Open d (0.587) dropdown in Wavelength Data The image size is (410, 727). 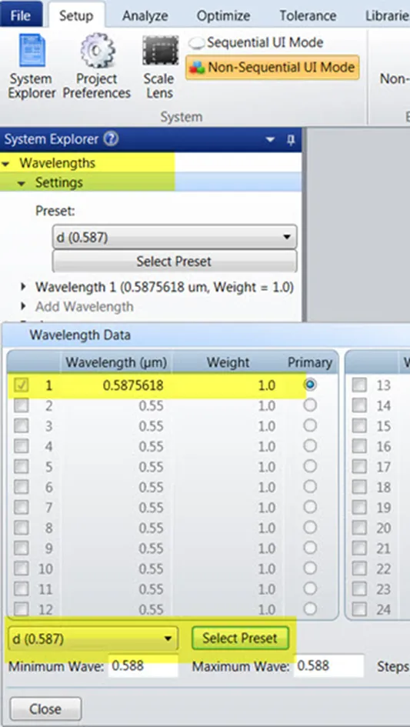click(x=93, y=639)
